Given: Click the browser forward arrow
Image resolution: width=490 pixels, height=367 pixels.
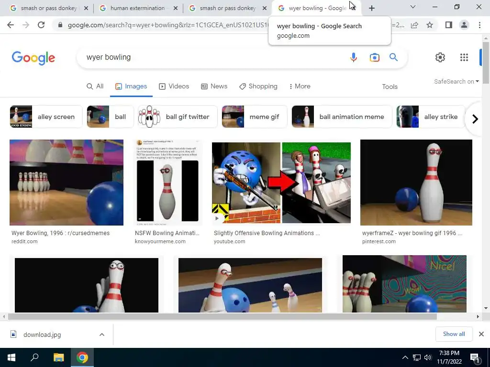Looking at the screenshot, I should pos(26,25).
